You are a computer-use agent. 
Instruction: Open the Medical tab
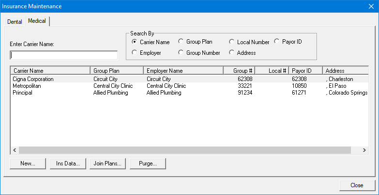37,21
